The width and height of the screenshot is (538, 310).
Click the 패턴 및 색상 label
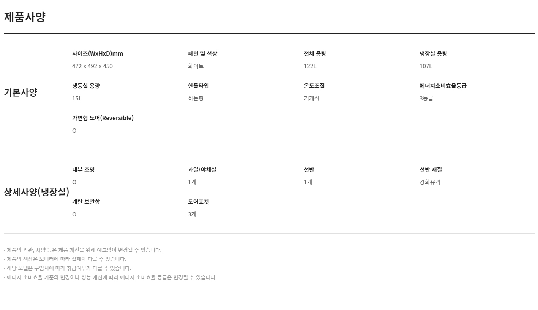click(x=202, y=54)
